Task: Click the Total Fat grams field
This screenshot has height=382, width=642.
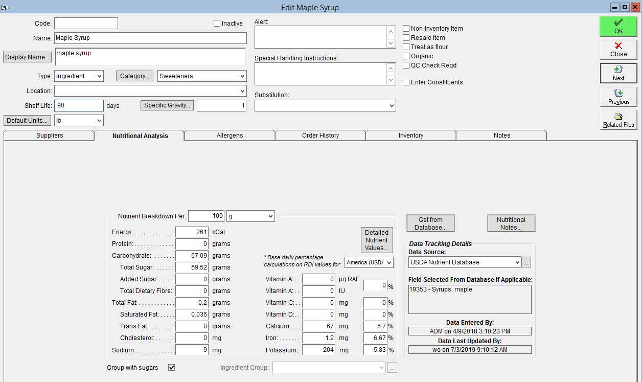Action: tap(192, 303)
